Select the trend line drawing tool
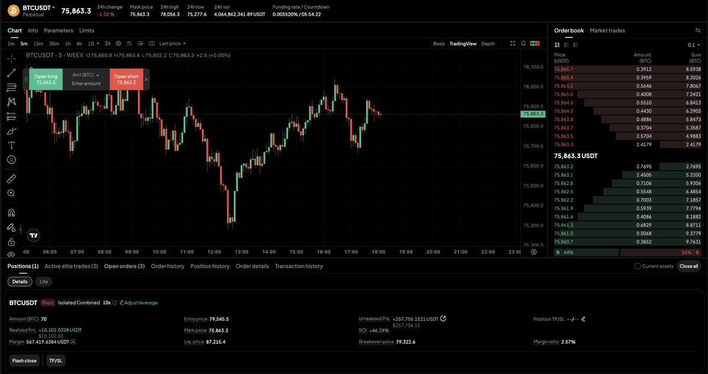 point(11,73)
